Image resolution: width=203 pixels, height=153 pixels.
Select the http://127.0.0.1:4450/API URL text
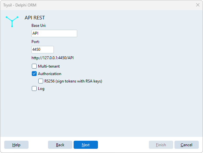[x=53, y=58]
